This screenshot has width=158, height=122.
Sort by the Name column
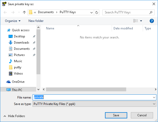(x=50, y=28)
